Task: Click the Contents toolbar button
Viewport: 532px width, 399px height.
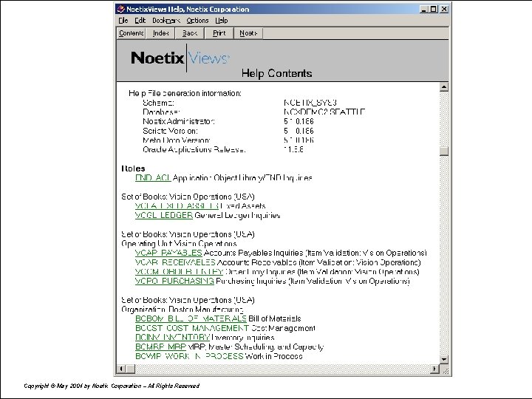Action: coord(132,33)
